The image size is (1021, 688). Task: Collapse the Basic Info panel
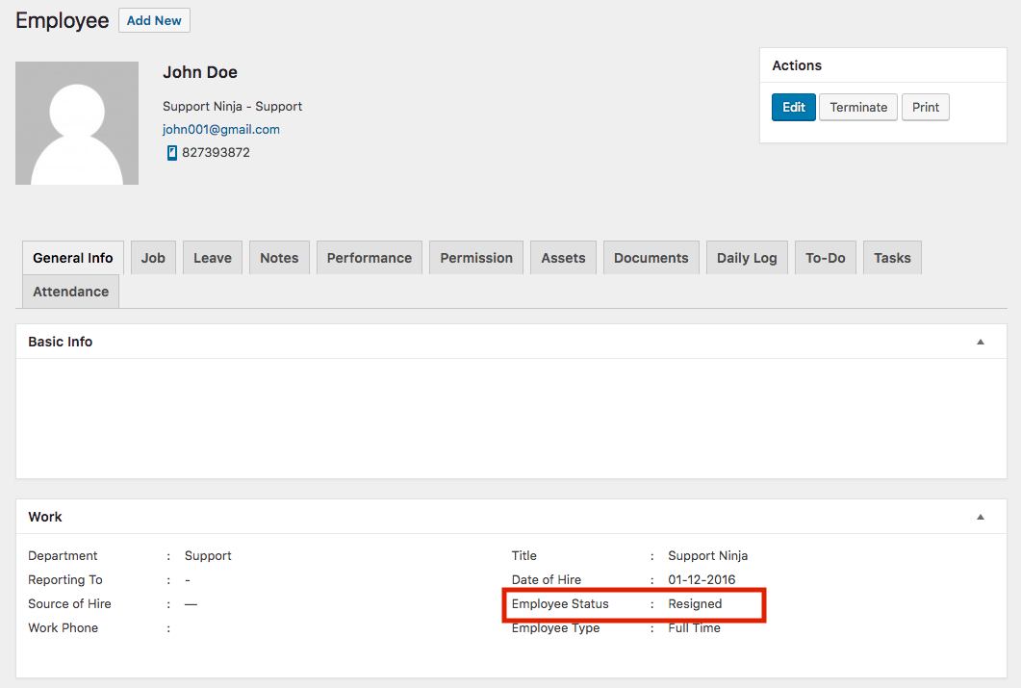(980, 341)
